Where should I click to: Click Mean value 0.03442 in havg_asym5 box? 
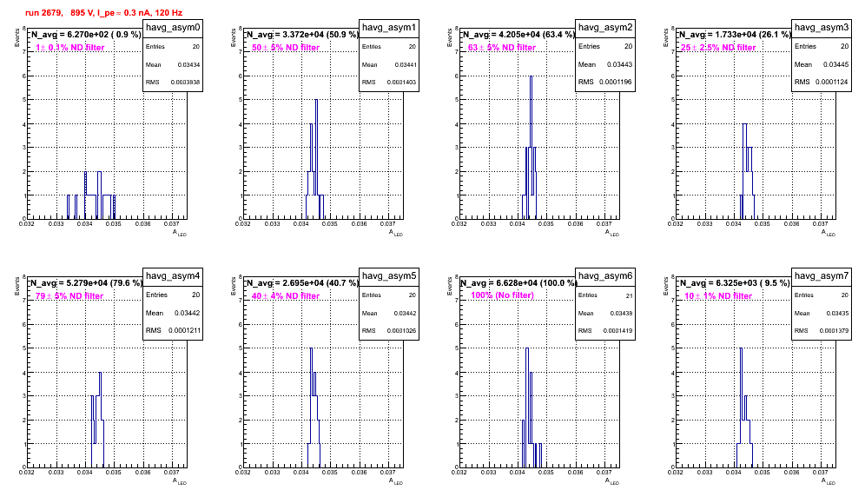[405, 313]
